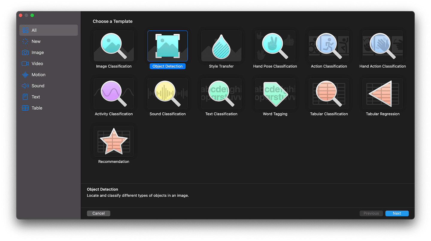The image size is (431, 241).
Task: Click the Hand Action Classification label
Action: 383,66
